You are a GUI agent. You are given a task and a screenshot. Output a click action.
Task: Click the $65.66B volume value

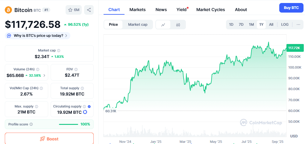(x=15, y=75)
